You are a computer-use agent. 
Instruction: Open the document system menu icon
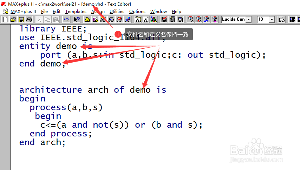pos(5,12)
